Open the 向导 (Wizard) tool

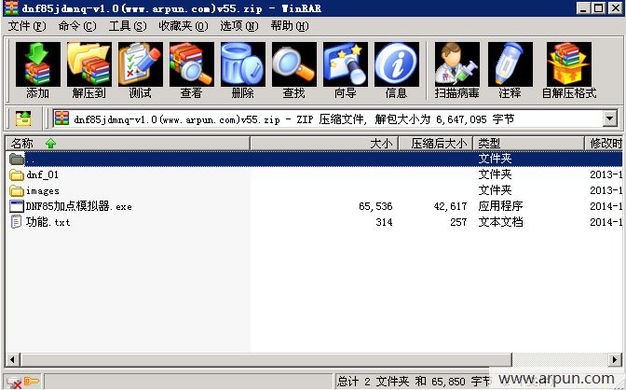(345, 64)
